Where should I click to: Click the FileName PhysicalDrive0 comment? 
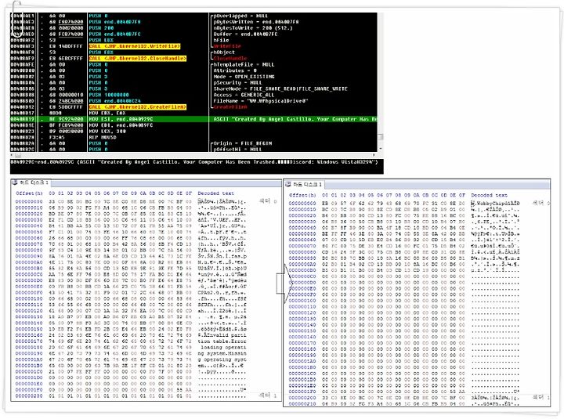(261, 101)
